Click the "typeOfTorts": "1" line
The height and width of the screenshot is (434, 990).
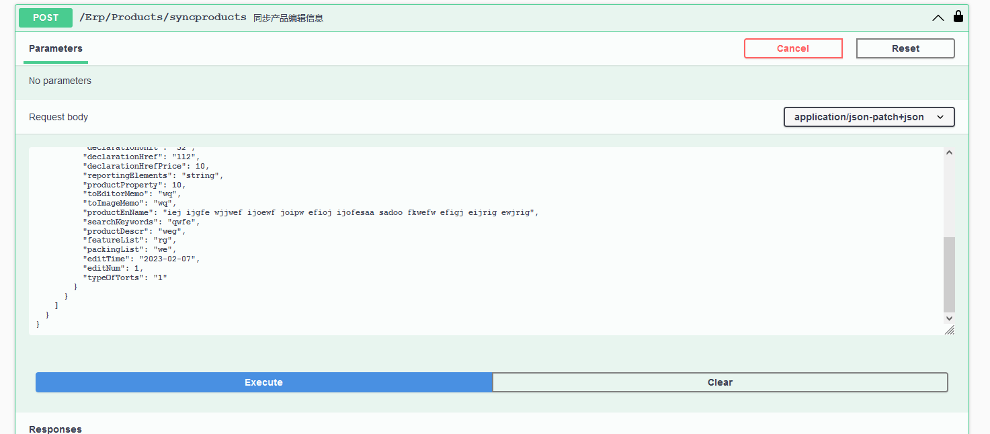coord(124,277)
